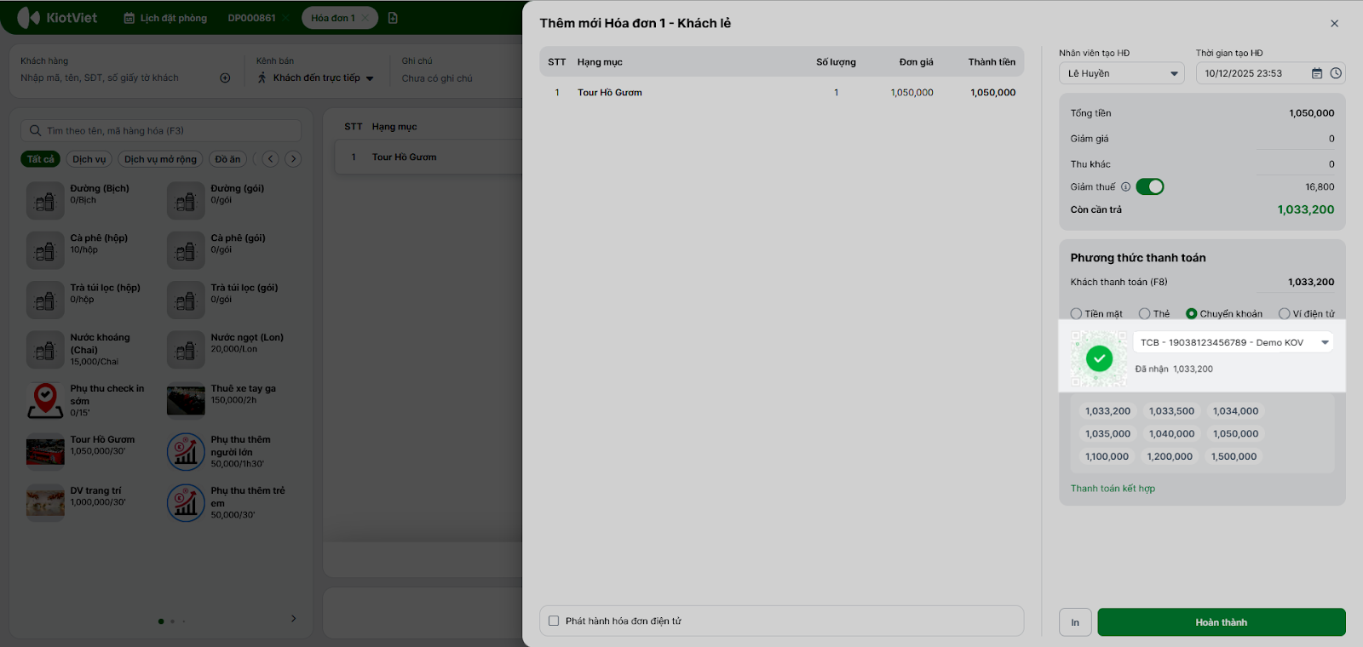Expand Khách đến trực tiếp channel dropdown
Screen dimensions: 1363x647
(316, 77)
